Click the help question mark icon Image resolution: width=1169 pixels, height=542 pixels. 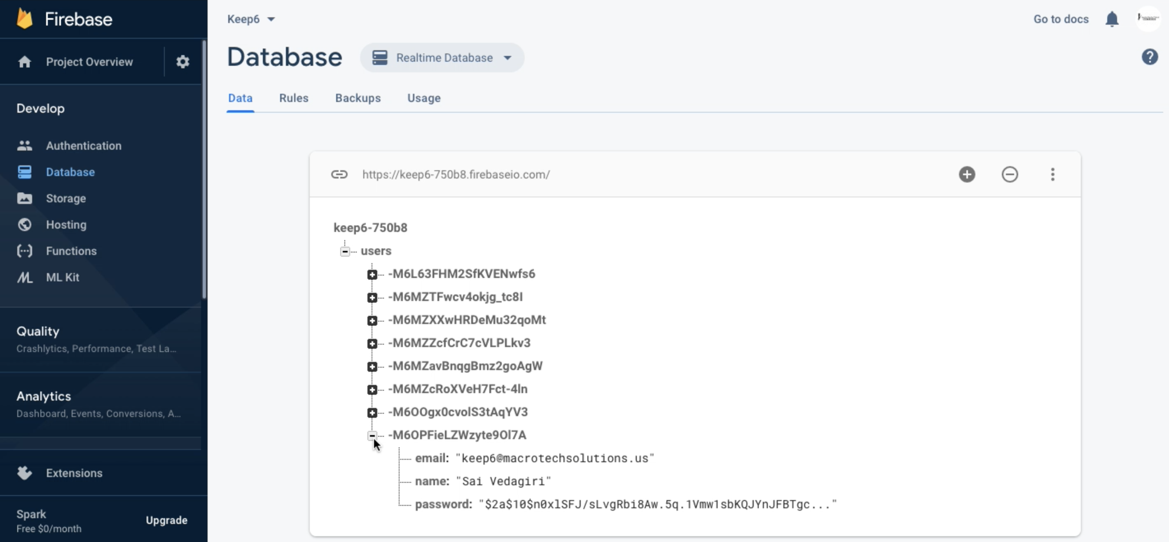point(1150,57)
